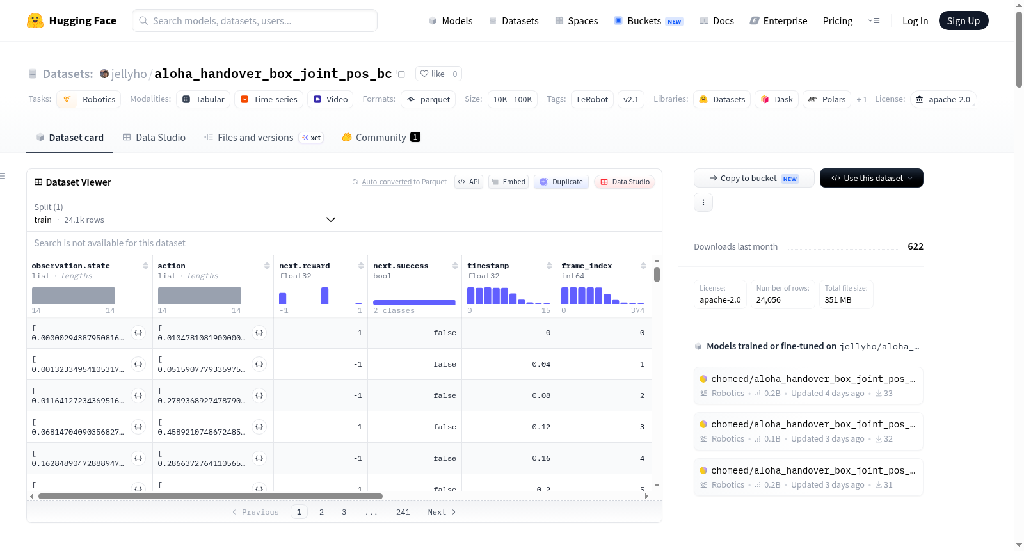Click the Sign Up button
Image resolution: width=1024 pixels, height=551 pixels.
pos(963,20)
